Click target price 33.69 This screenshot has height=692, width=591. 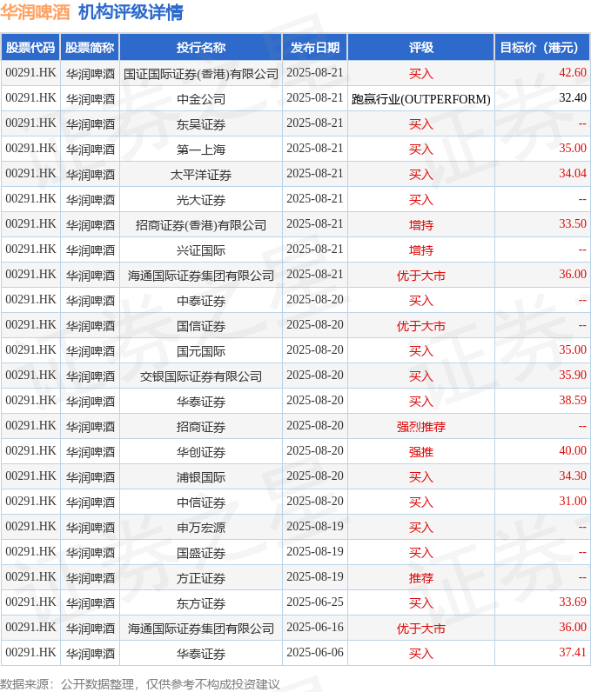tap(573, 602)
